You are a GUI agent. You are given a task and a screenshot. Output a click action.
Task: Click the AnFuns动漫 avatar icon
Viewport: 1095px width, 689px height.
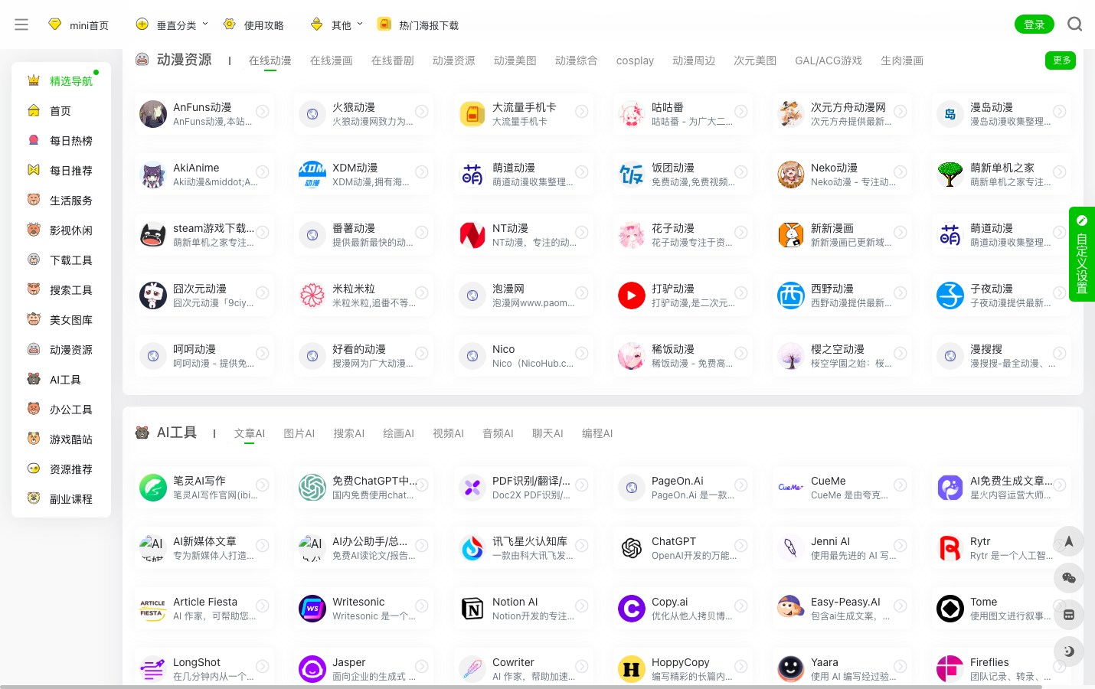[153, 114]
